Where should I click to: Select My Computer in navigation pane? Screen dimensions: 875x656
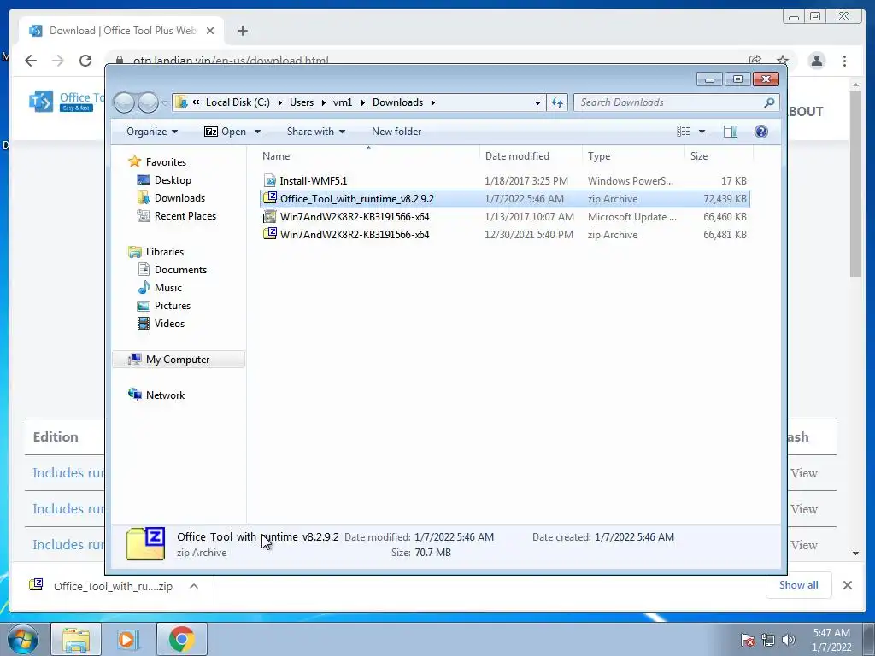(x=179, y=360)
